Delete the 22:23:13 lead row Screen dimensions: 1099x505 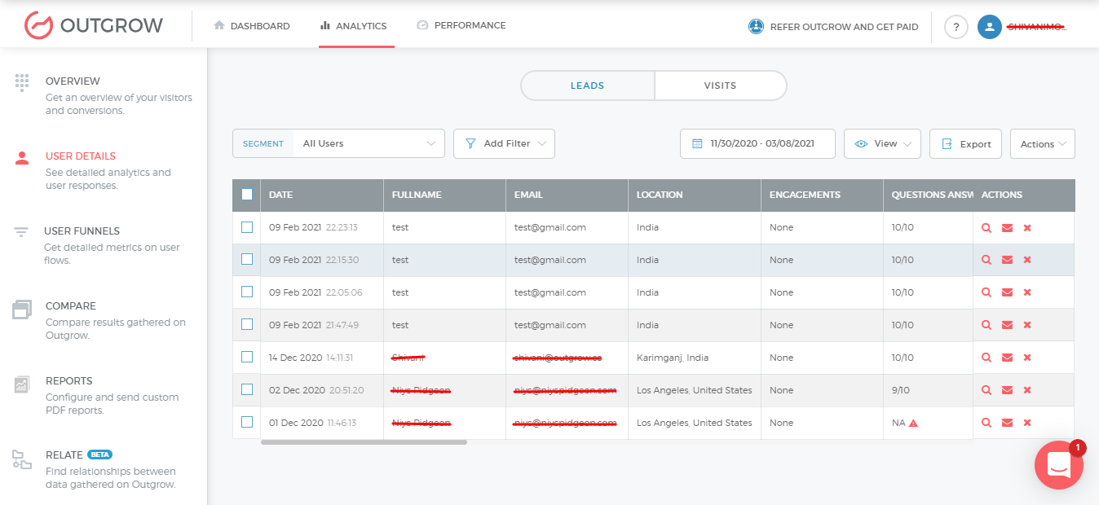tap(1027, 228)
